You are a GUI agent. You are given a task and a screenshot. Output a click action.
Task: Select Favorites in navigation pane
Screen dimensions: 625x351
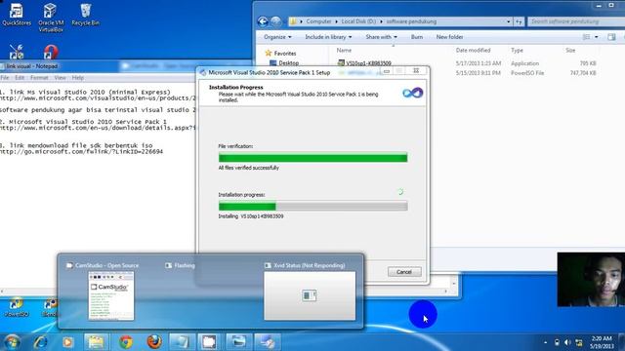pos(280,53)
